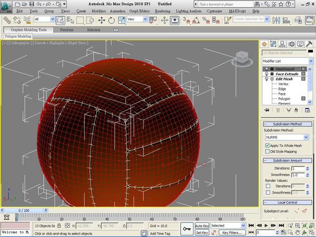
Task: Toggle Select and Manipulate tool
Action: [x=165, y=20]
